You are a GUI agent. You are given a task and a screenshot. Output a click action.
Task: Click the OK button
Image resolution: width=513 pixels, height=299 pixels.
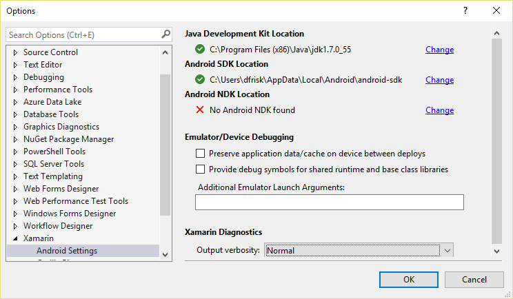409,280
